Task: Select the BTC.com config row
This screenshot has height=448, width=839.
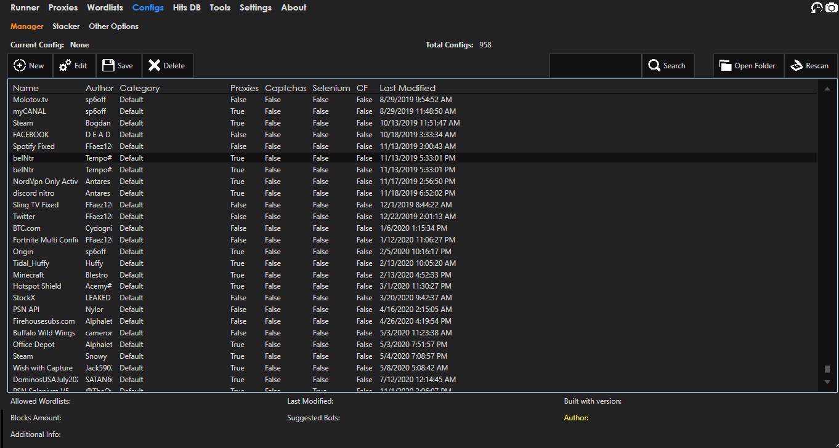Action: click(413, 228)
